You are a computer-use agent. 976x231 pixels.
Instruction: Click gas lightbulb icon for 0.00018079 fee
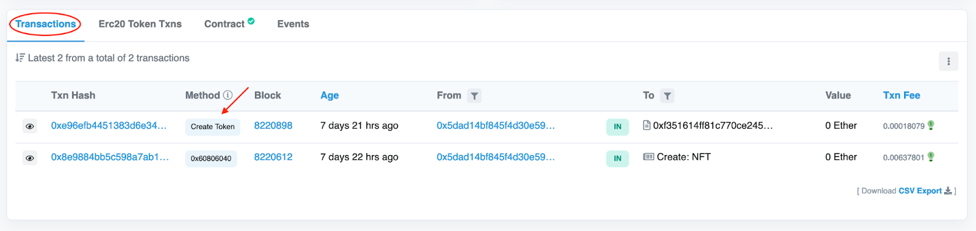tap(931, 125)
